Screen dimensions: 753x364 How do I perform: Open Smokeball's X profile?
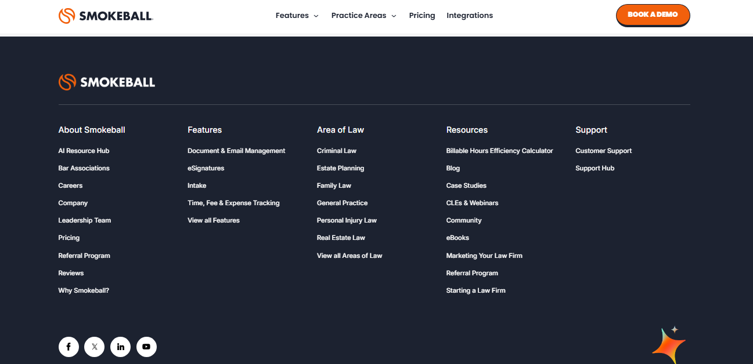click(94, 347)
